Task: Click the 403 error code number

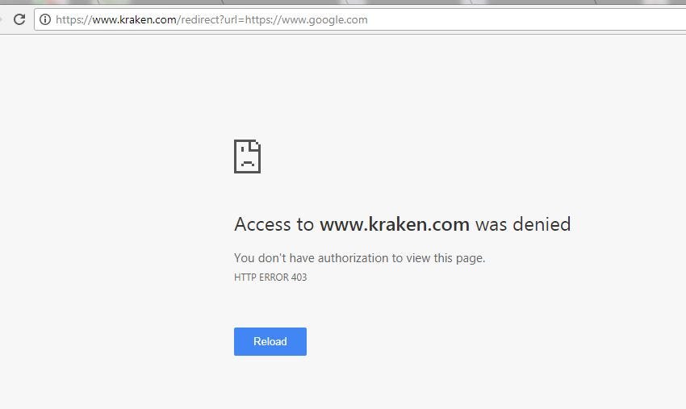Action: click(299, 278)
